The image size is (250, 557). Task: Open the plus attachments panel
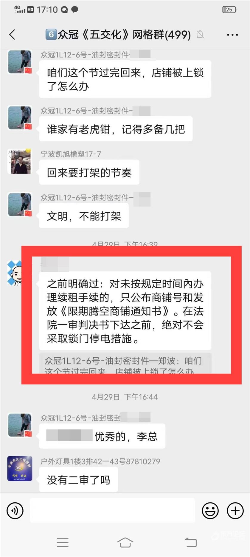coord(235,511)
